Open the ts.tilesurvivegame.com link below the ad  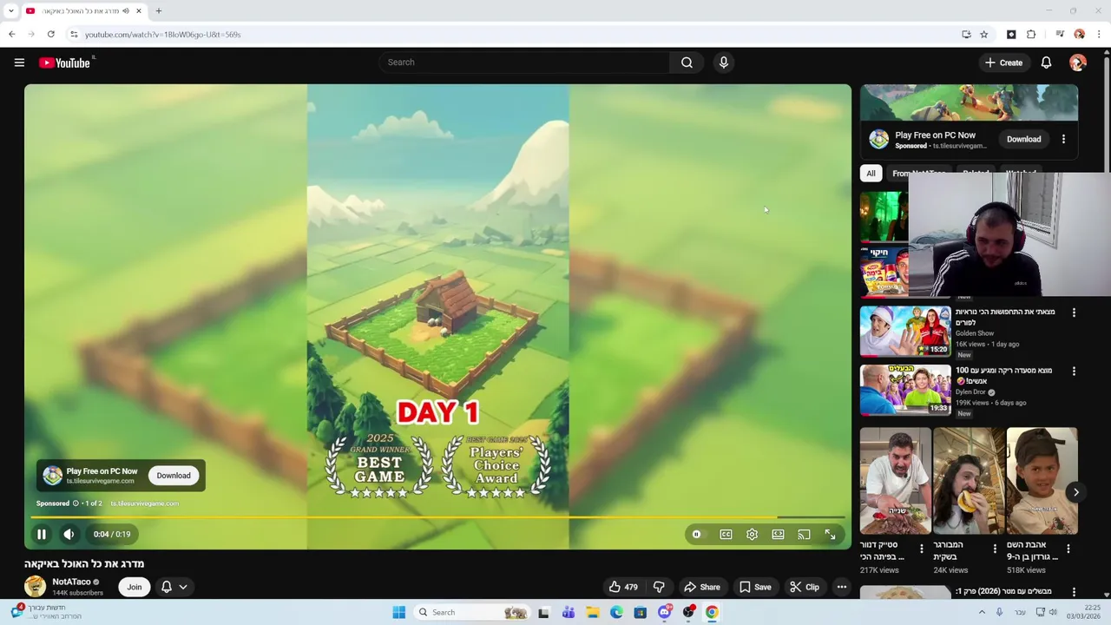pos(145,503)
